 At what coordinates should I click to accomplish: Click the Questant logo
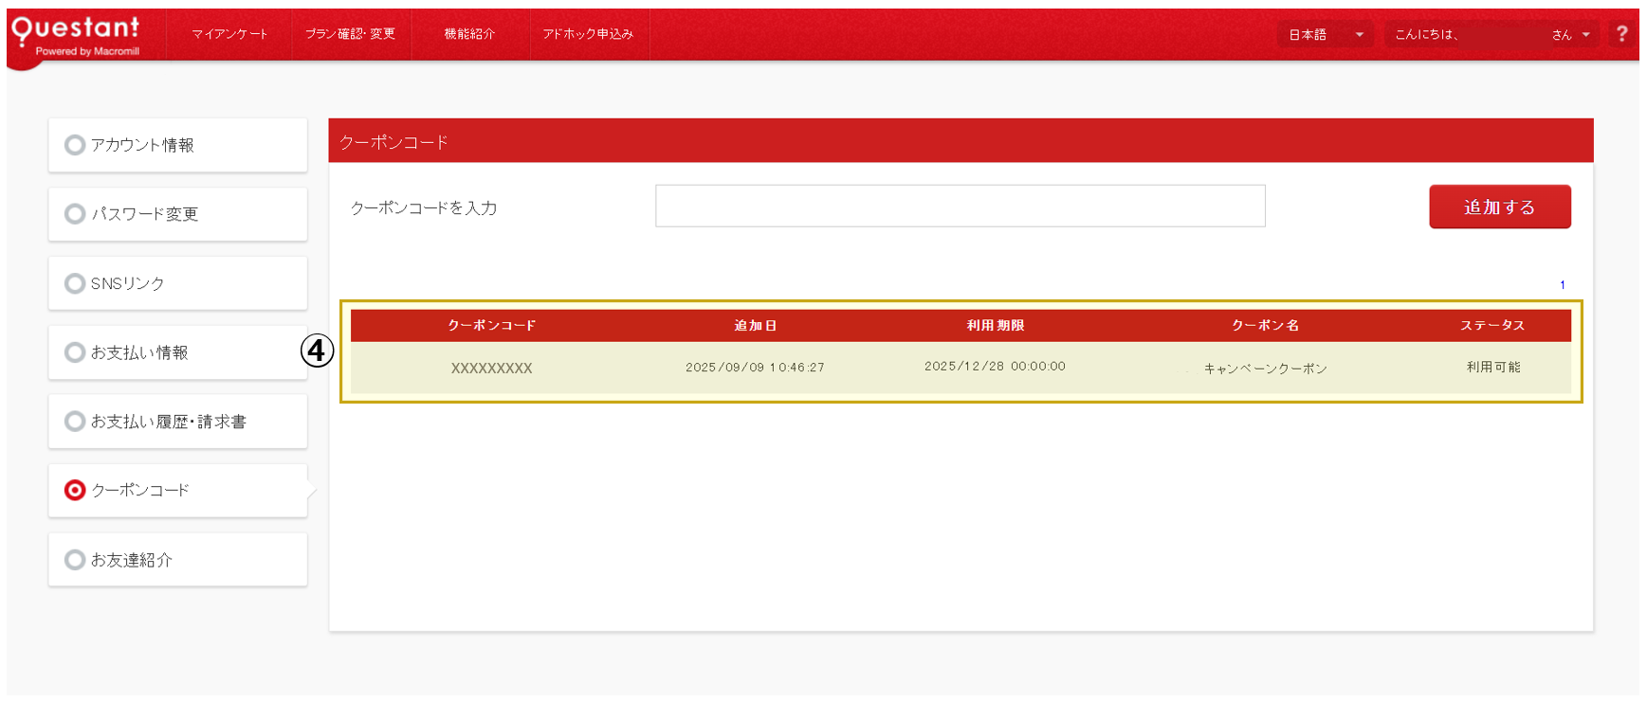[x=76, y=34]
